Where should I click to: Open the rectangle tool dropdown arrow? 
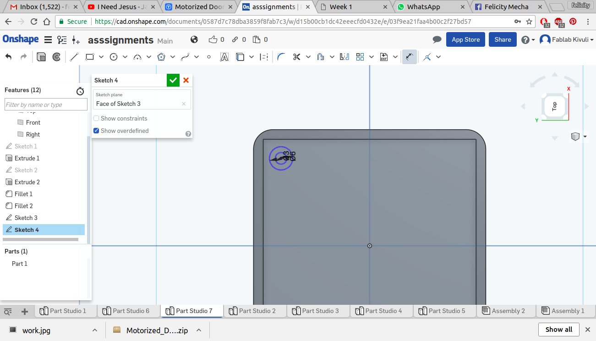pyautogui.click(x=101, y=57)
